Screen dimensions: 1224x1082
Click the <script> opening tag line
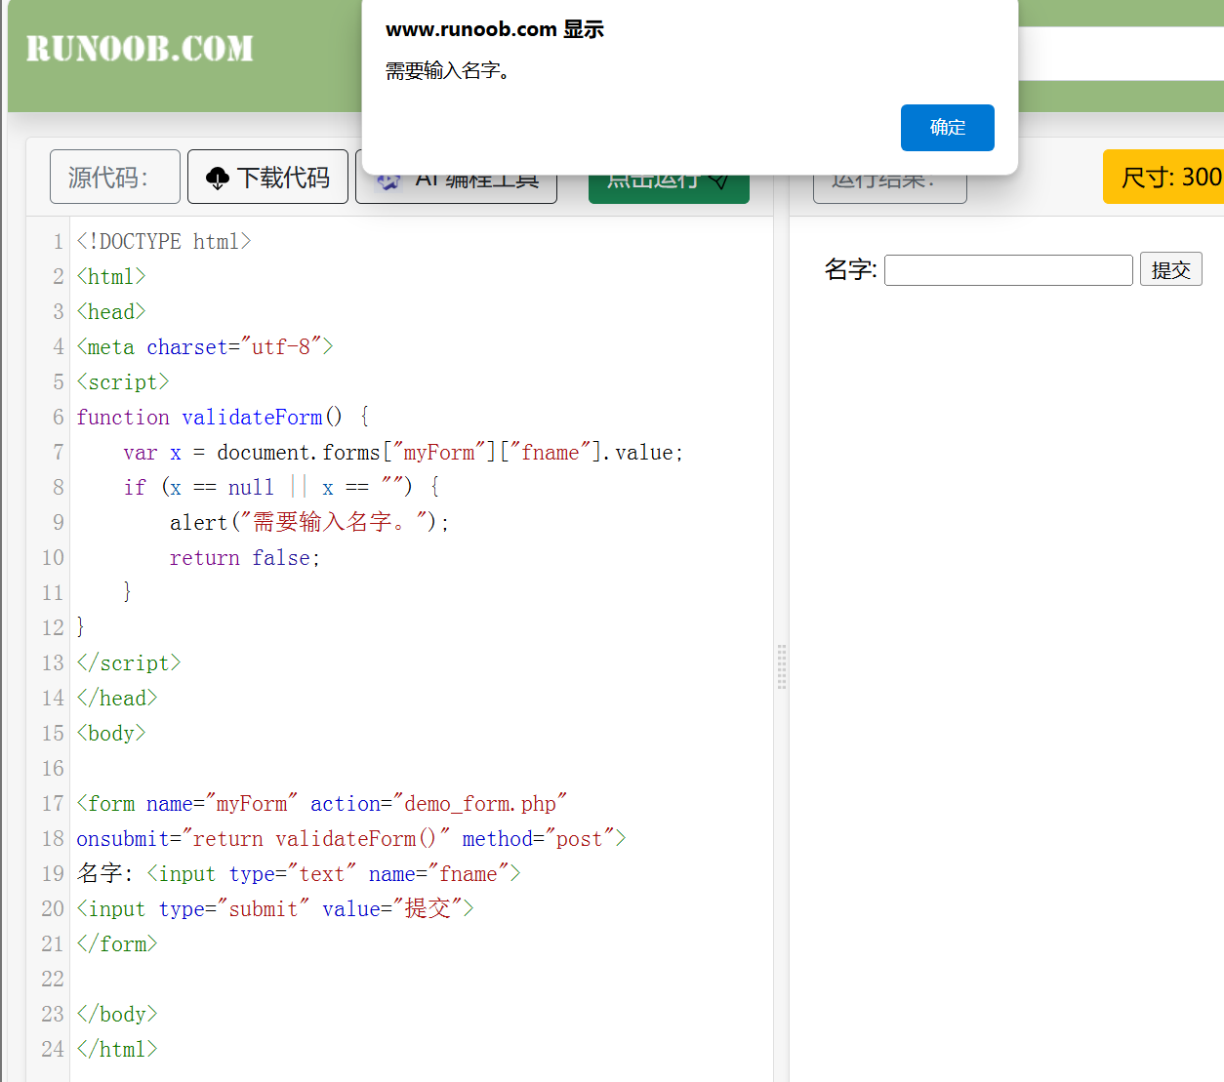pos(123,381)
